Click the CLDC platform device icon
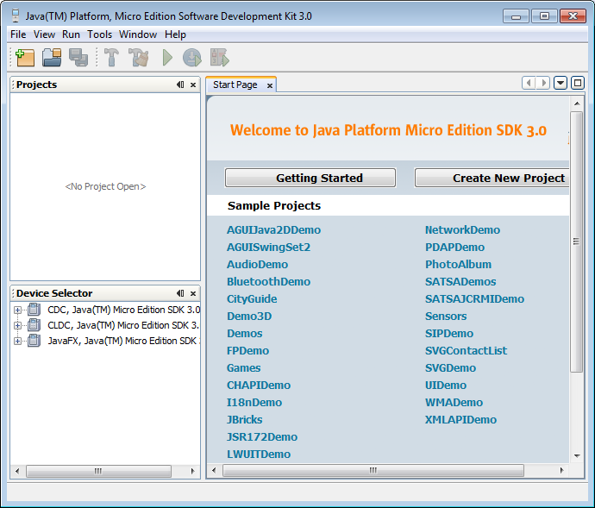This screenshot has width=595, height=508. tap(34, 325)
